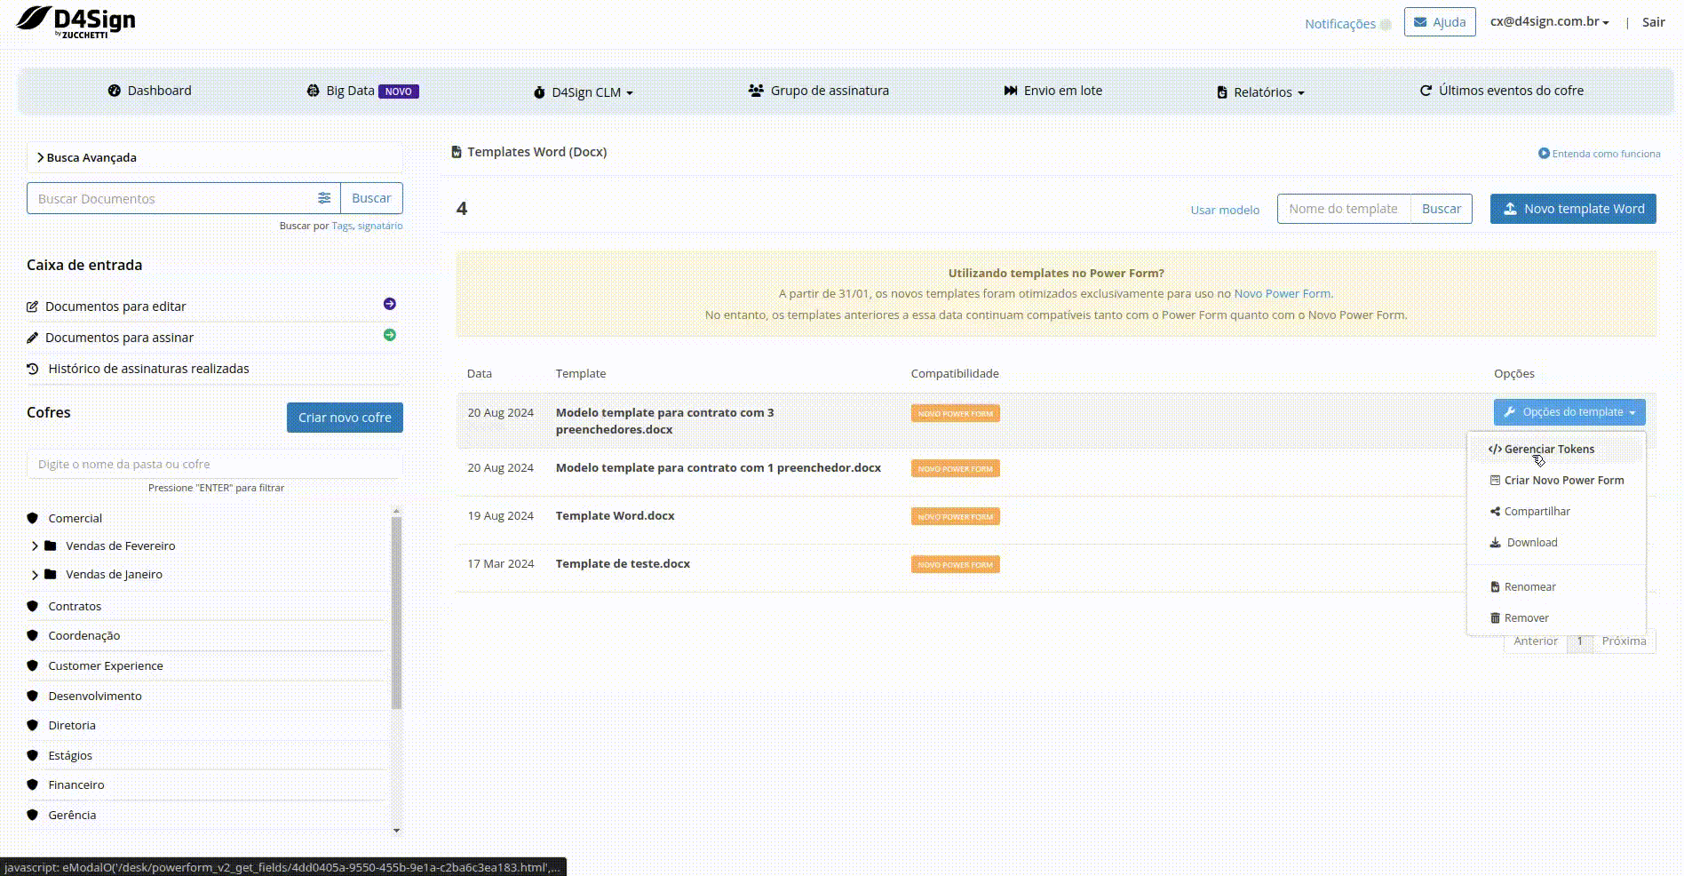Click Buscar beside template name field
Screen dimensions: 1684x876
pyautogui.click(x=1442, y=209)
